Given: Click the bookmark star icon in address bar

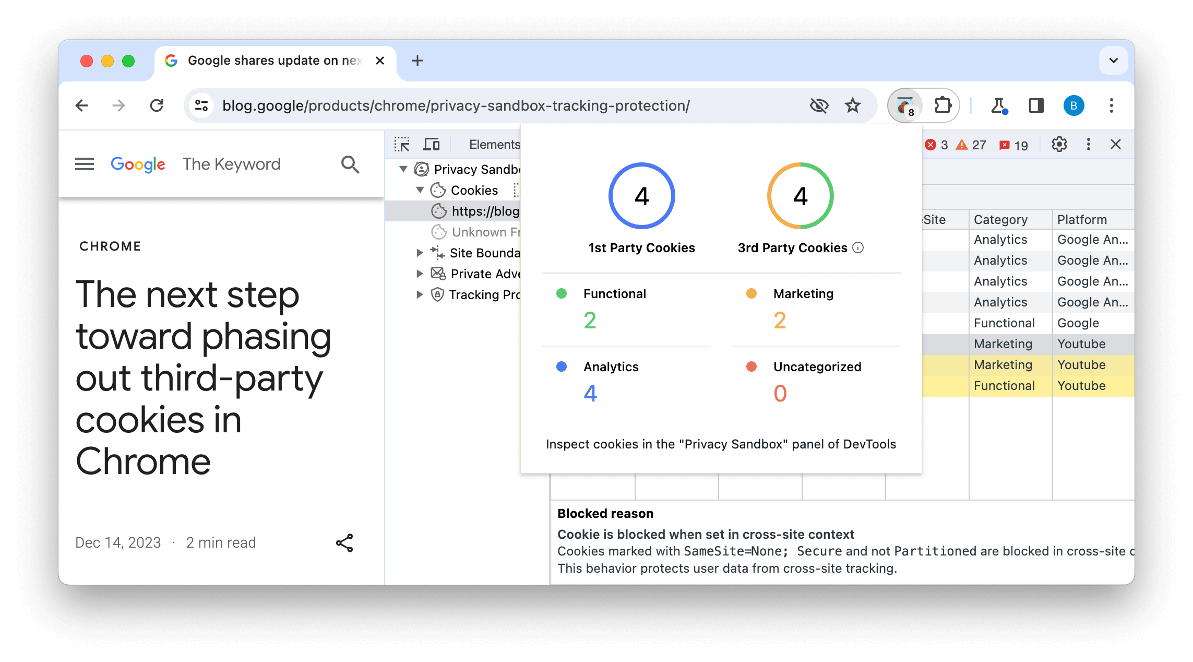Looking at the screenshot, I should click(x=852, y=105).
